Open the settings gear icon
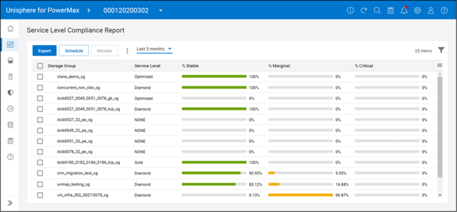This screenshot has width=457, height=212. coord(417,10)
